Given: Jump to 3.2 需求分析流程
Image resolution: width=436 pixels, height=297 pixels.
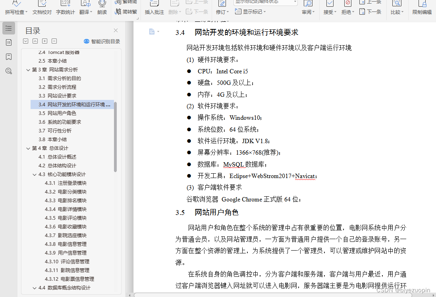Looking at the screenshot, I should (x=57, y=87).
